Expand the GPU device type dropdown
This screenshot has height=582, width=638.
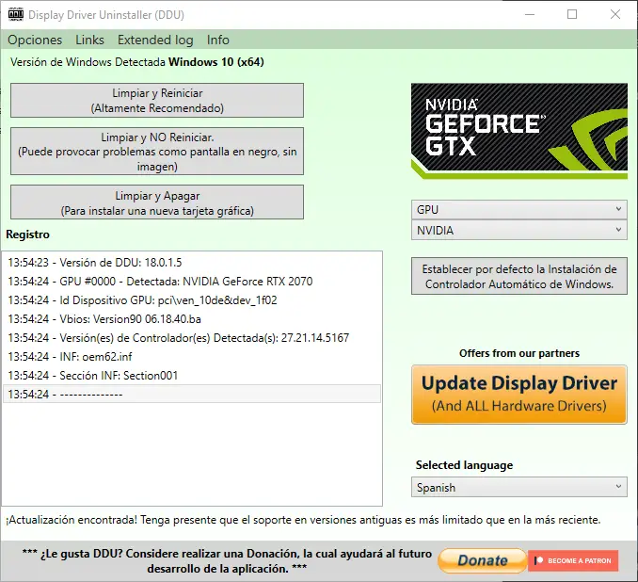click(519, 209)
